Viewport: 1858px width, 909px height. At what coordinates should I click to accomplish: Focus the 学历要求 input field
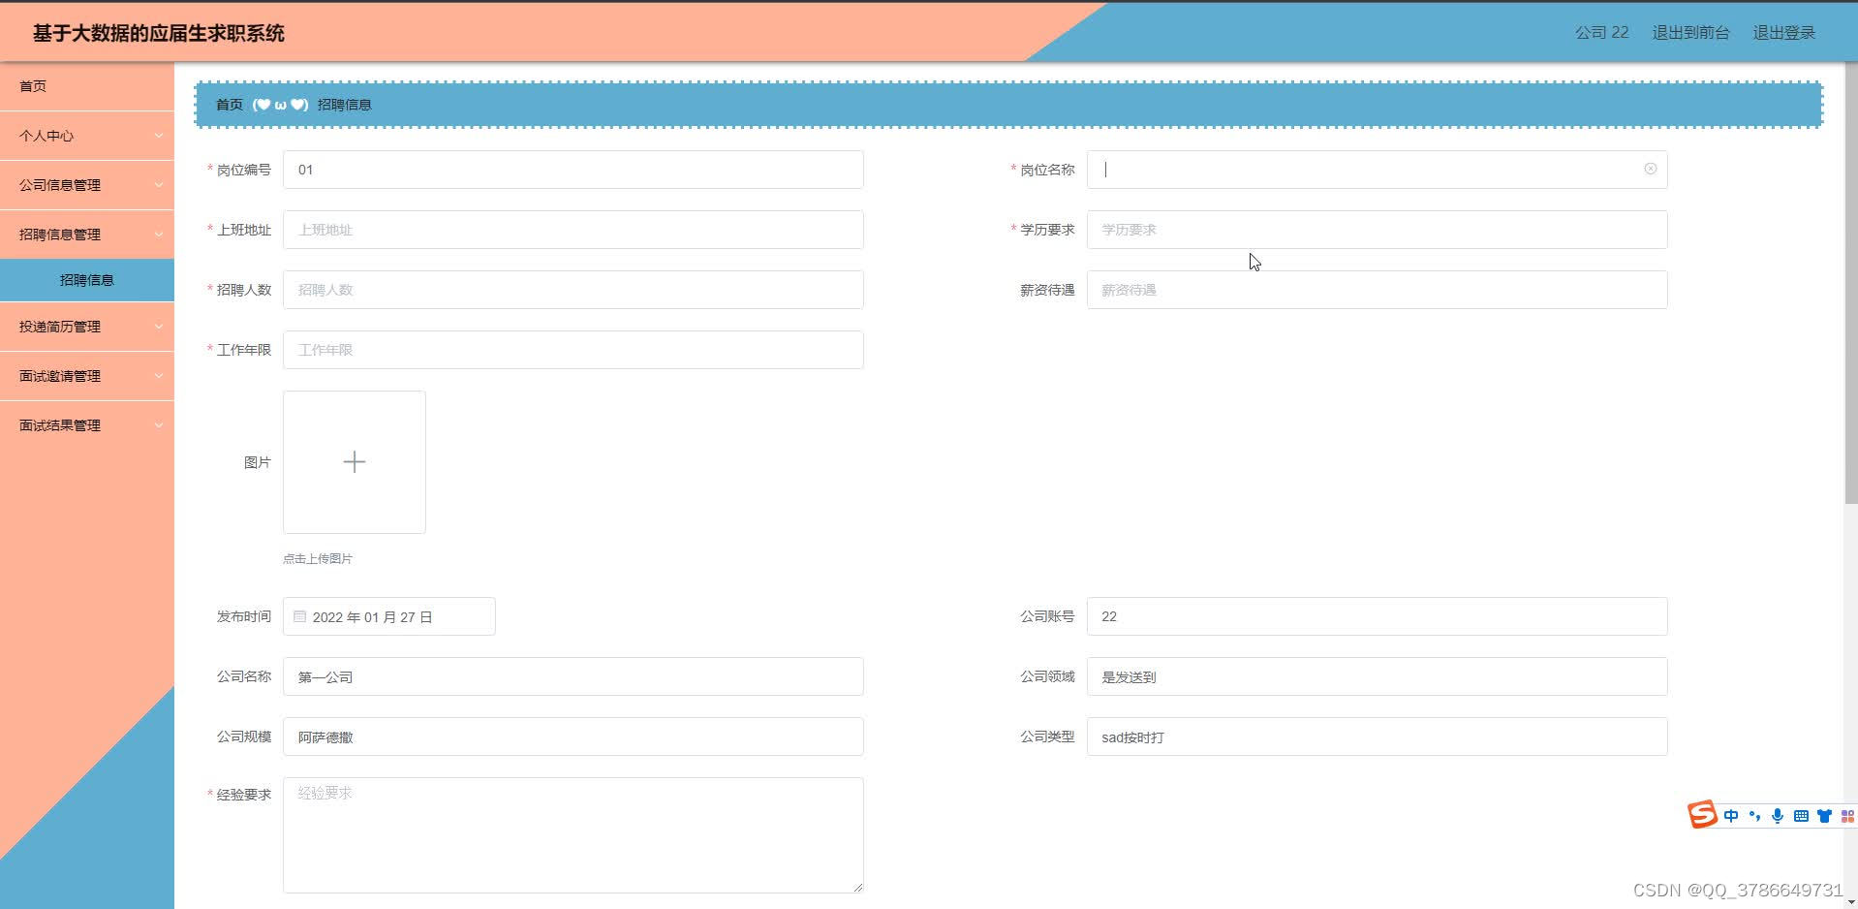pos(1377,230)
